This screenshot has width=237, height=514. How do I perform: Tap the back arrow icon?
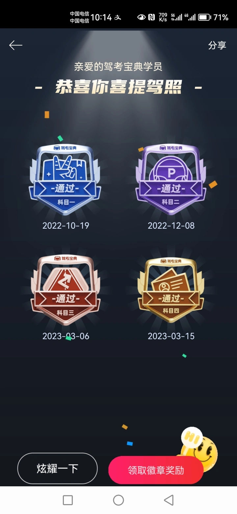tap(15, 45)
